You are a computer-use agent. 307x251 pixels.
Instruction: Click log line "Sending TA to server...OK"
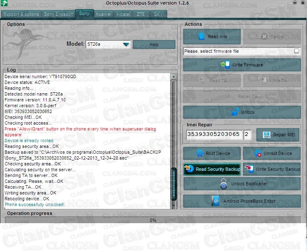(x=31, y=175)
